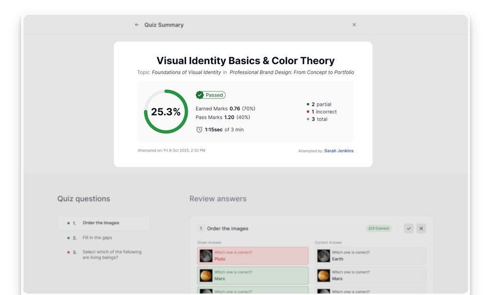Click the 'Attempted on' date text

172,150
